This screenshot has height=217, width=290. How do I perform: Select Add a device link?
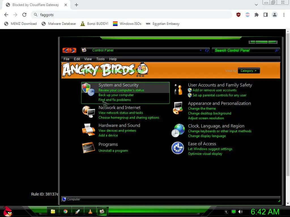pos(108,135)
